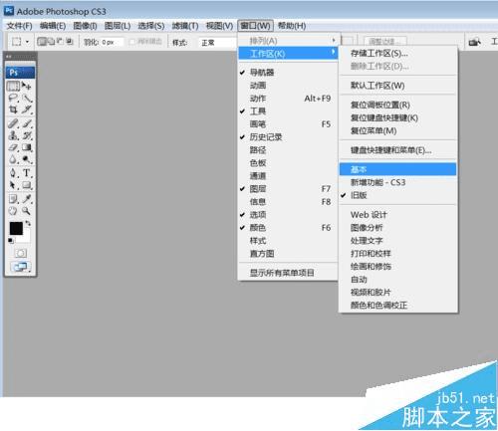This screenshot has width=498, height=431.
Task: Open the 帮助(H) menu
Action: click(x=292, y=26)
